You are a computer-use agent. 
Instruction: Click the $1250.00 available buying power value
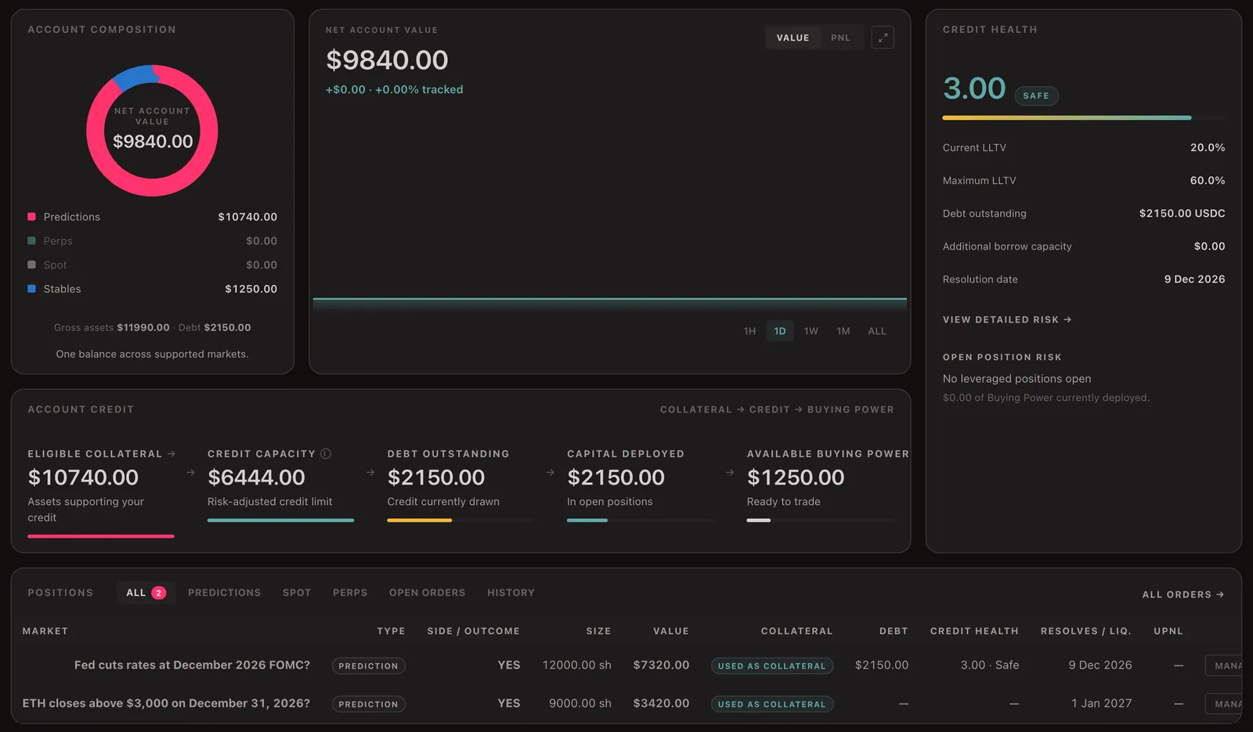tap(796, 478)
